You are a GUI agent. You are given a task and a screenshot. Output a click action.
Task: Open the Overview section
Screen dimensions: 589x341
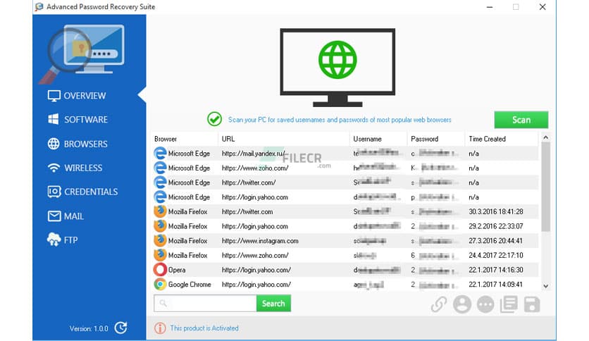point(77,96)
